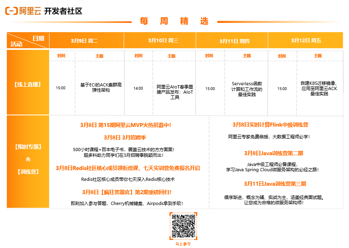
Task: Click the 500小时课程+百本电子书 description
Action: 124,152
